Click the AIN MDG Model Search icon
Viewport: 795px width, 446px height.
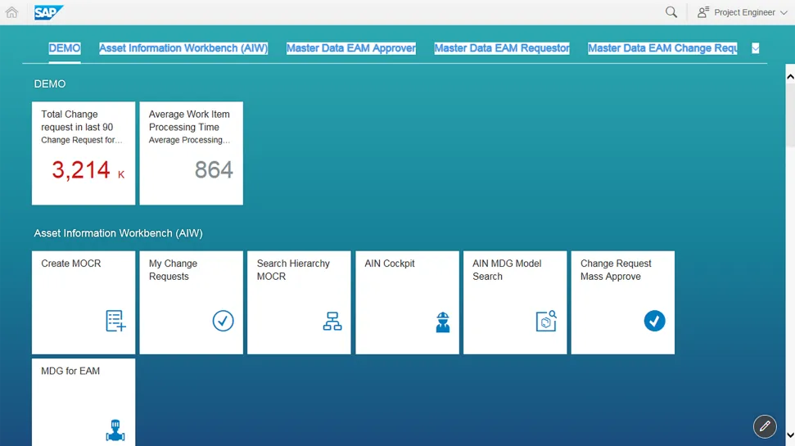pos(546,321)
